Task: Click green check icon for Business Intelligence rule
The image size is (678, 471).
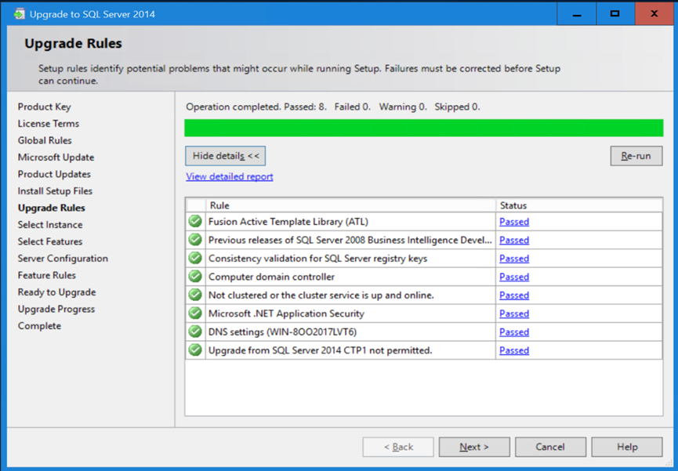Action: coord(195,240)
